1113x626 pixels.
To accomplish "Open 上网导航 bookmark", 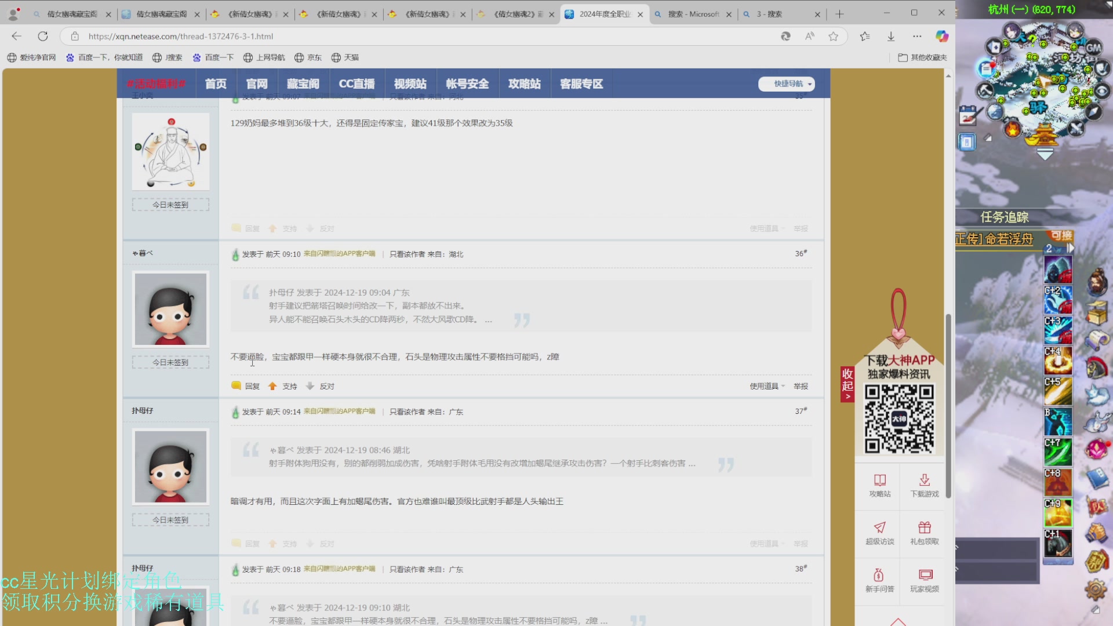I will coord(264,57).
